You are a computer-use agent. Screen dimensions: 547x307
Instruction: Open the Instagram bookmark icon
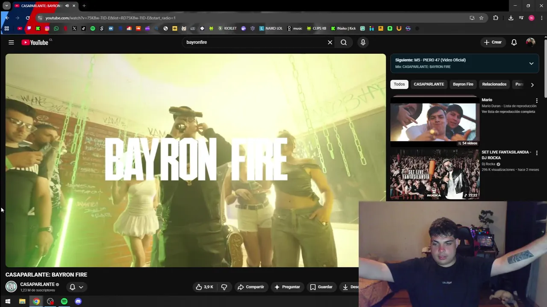coord(47,29)
